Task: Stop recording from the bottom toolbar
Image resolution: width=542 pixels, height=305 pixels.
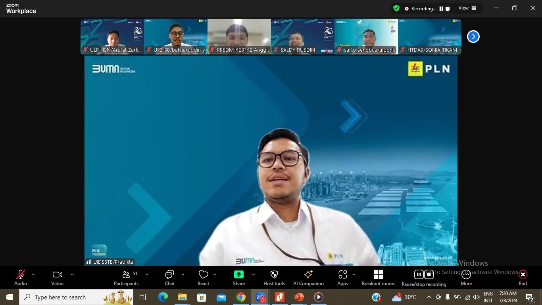Action: [x=429, y=274]
